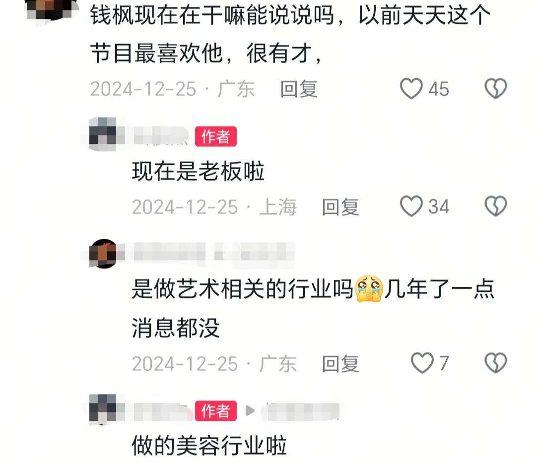Screen dimensions: 536x462
Task: Like the author's 现在是老板啦 reply
Action: coord(411,206)
